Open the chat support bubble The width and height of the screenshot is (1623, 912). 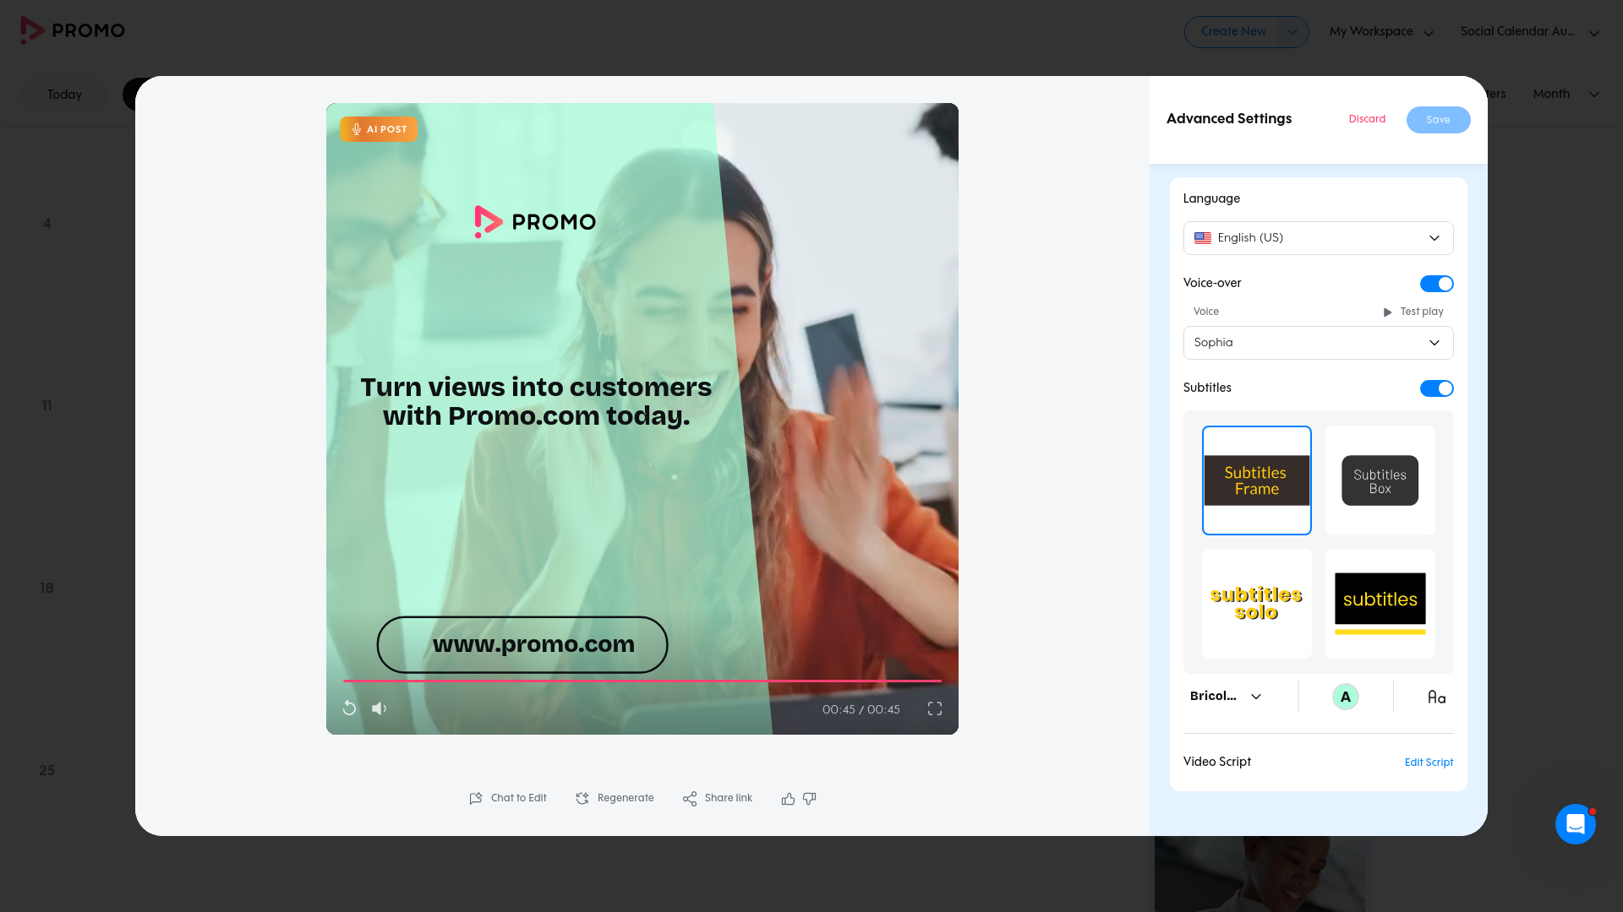click(x=1576, y=824)
